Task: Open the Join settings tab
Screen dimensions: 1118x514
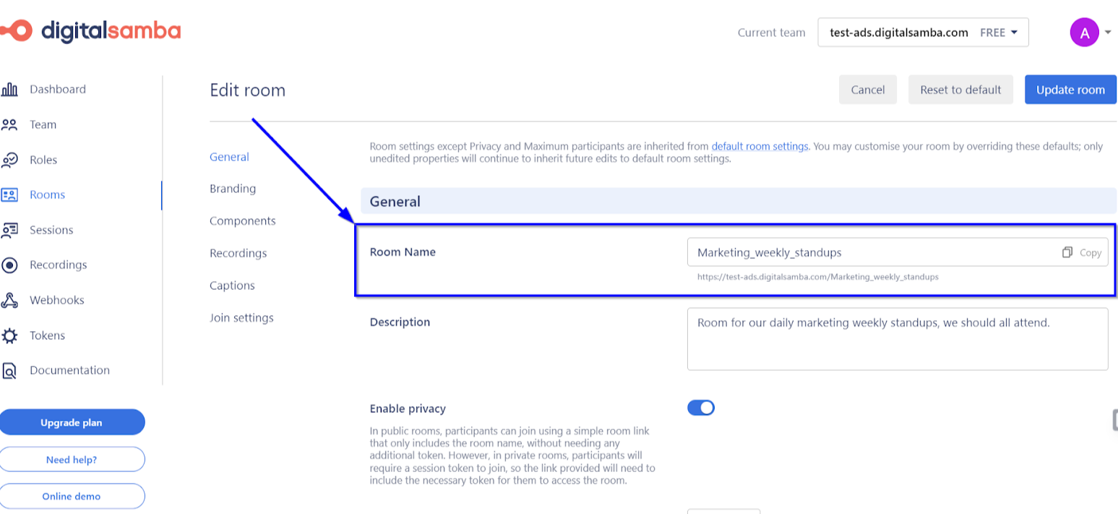Action: (241, 317)
